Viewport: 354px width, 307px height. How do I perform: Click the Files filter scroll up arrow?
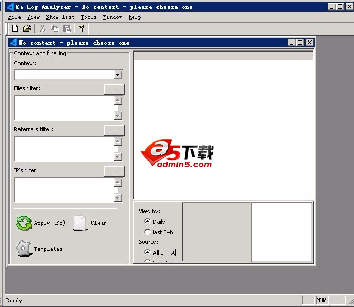[x=118, y=100]
